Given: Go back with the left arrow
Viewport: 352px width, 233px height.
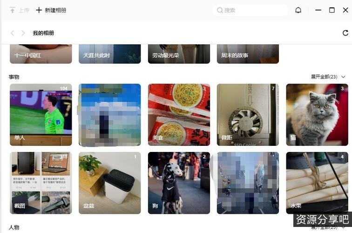Looking at the screenshot, I should pyautogui.click(x=13, y=33).
